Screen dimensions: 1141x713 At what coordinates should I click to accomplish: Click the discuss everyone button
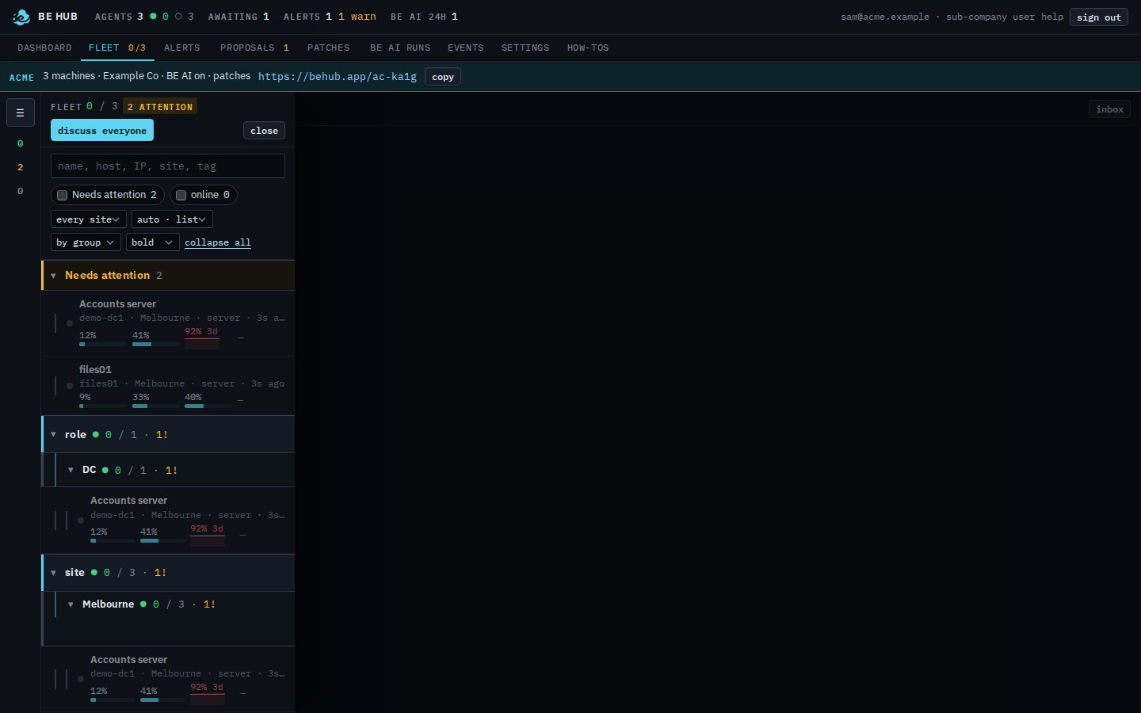pos(102,131)
